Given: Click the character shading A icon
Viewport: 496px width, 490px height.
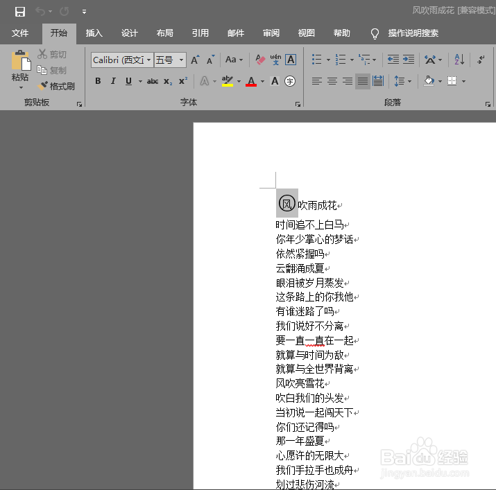Looking at the screenshot, I should [x=275, y=81].
